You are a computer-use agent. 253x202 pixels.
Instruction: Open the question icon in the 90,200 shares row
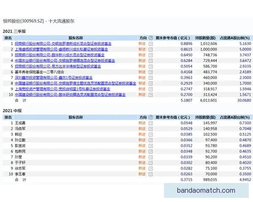(151, 157)
